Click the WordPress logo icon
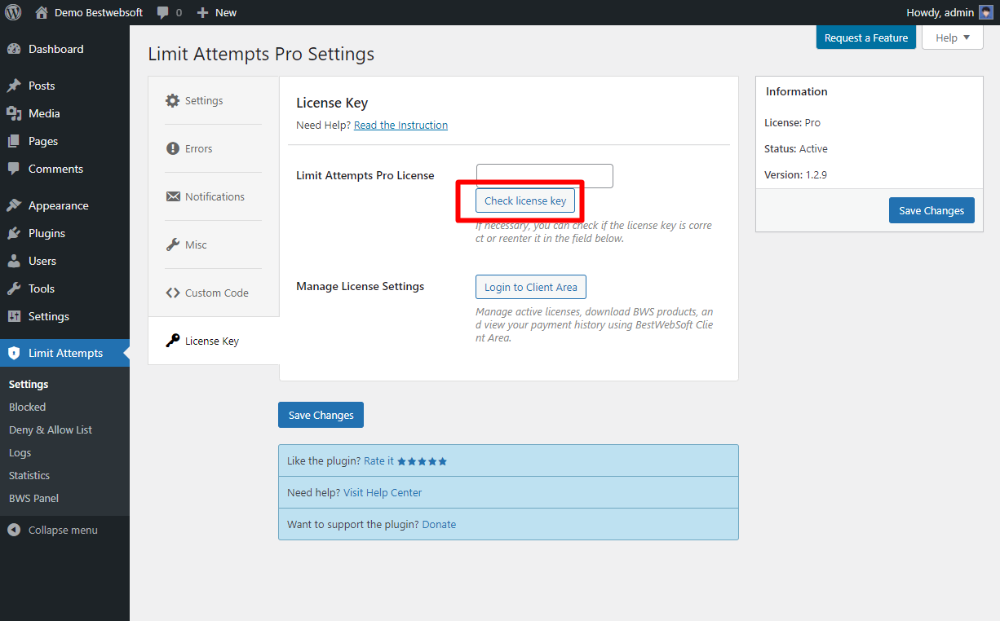The width and height of the screenshot is (1000, 621). pos(13,12)
